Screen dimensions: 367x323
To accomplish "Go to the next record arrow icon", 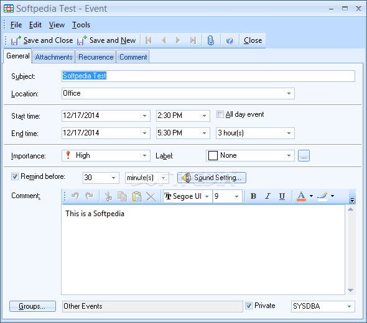I will click(178, 40).
